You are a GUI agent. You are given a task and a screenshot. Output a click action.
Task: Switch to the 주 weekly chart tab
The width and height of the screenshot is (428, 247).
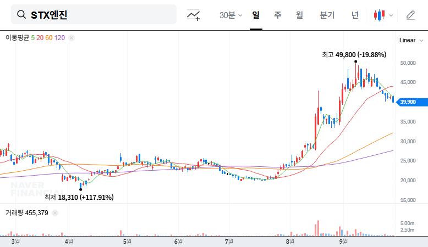[x=278, y=15]
